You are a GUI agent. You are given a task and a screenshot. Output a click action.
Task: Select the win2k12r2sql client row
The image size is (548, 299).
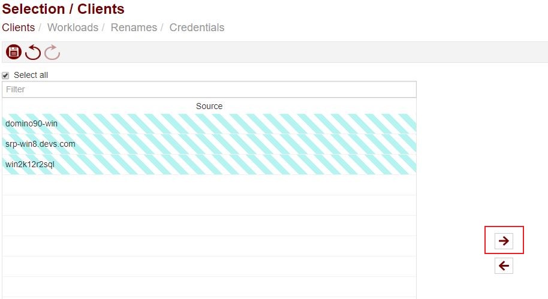click(209, 165)
